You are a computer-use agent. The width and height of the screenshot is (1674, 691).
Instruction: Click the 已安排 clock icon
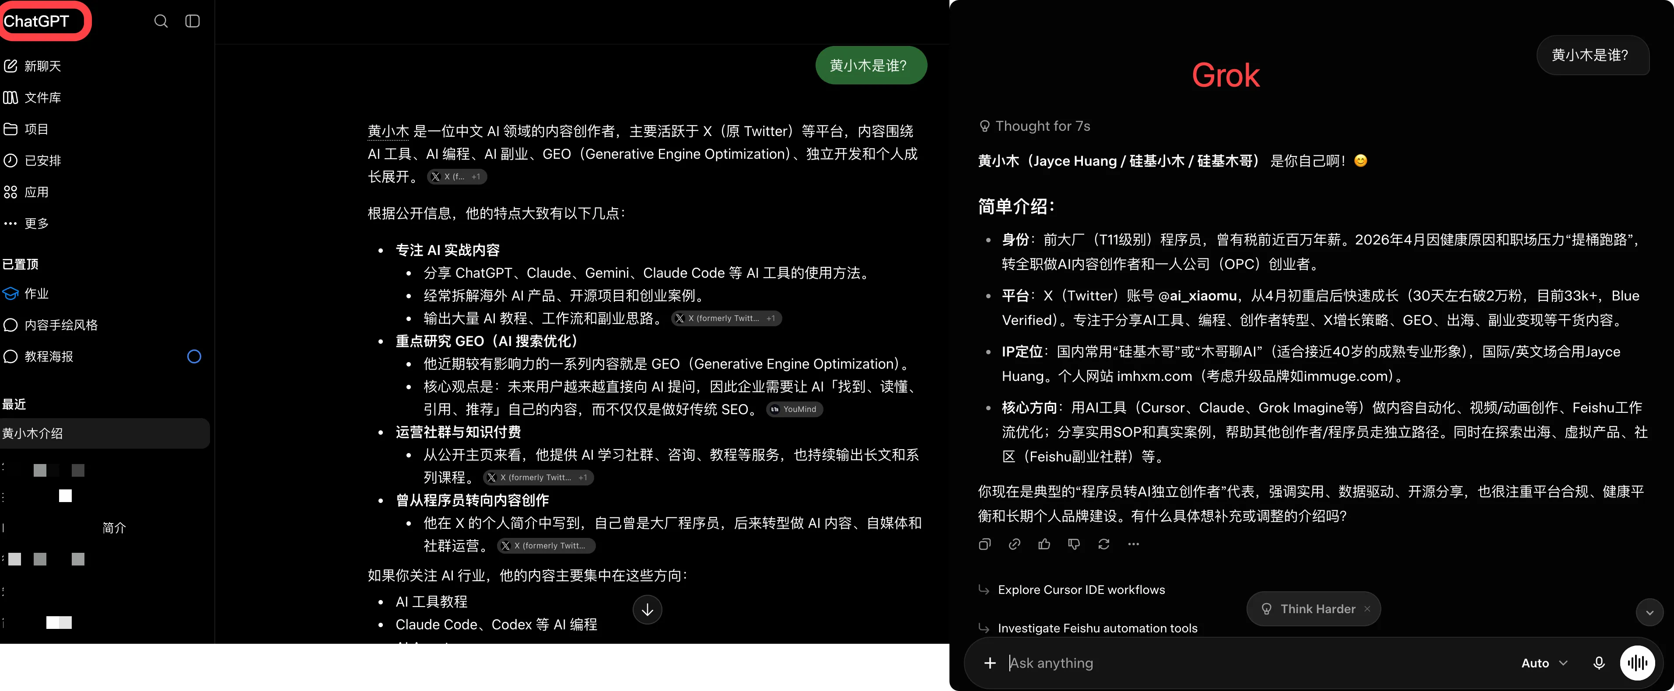[x=11, y=161]
